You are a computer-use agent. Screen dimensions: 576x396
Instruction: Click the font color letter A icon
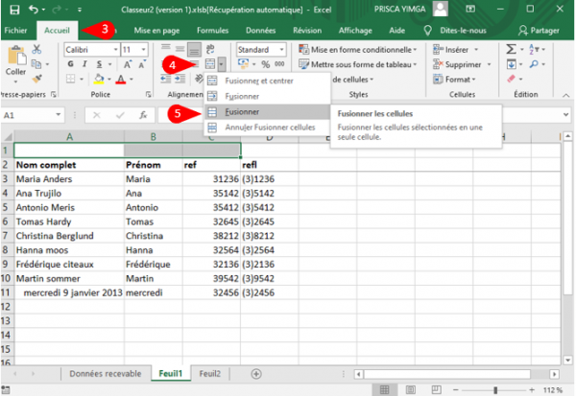pyautogui.click(x=120, y=80)
